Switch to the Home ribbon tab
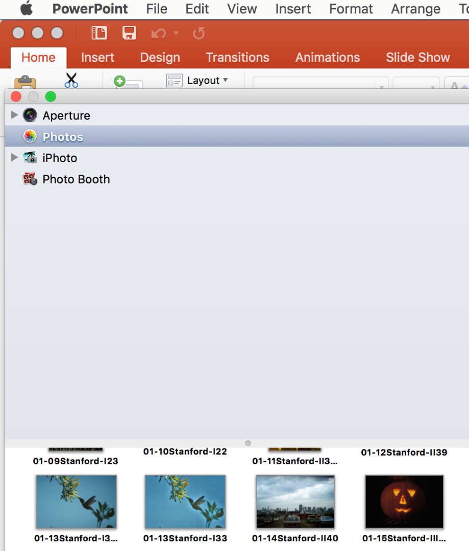469x551 pixels. [38, 57]
